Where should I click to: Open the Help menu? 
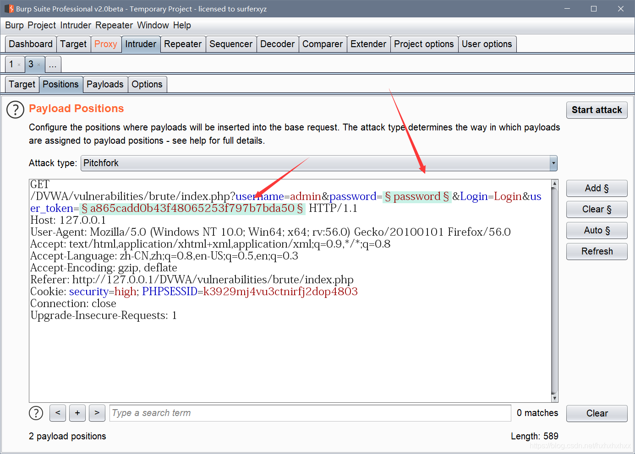pyautogui.click(x=182, y=25)
